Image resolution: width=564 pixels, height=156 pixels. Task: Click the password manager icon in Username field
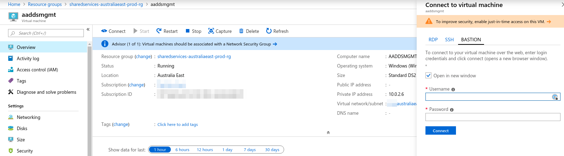pos(555,97)
